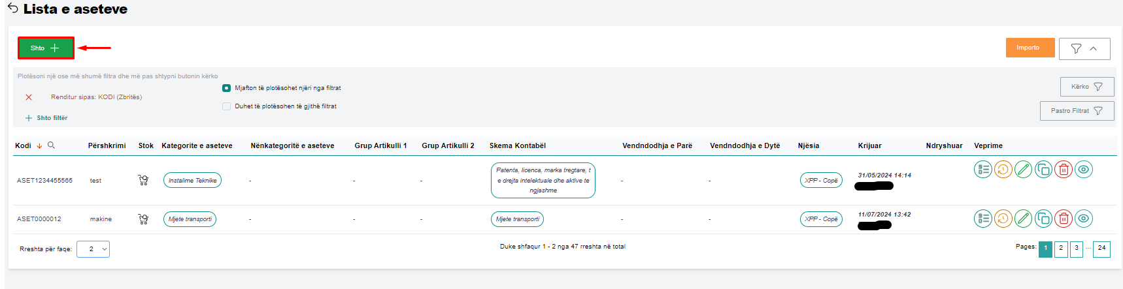Click the edit pencil icon for ASET1234455565

(1024, 170)
